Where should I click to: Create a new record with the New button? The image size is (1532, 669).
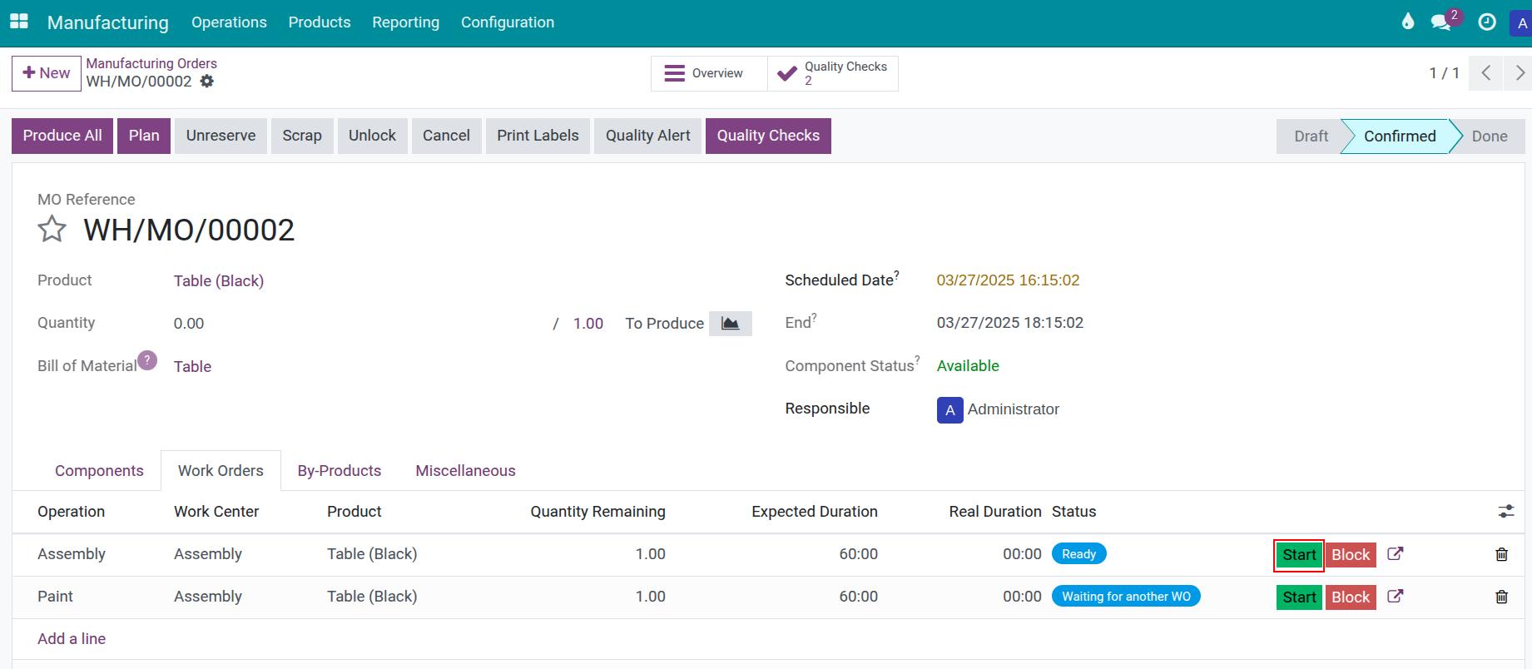pos(47,73)
